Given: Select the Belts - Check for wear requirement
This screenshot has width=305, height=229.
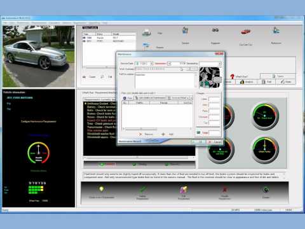Looking at the screenshot, I should (x=101, y=110).
